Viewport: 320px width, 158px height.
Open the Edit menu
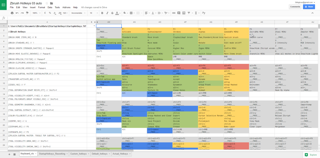click(x=18, y=7)
